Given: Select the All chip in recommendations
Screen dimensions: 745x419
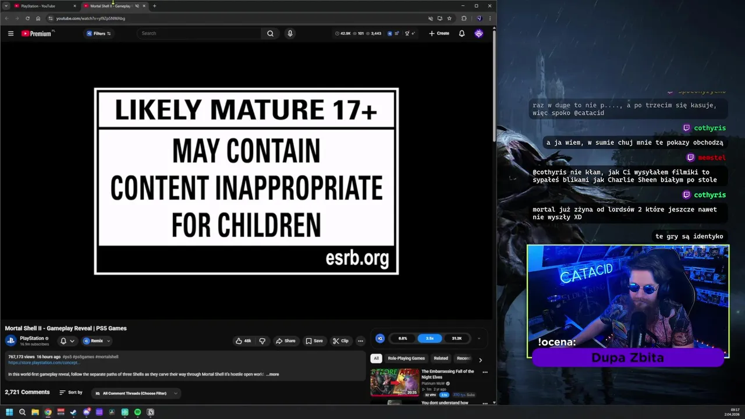Looking at the screenshot, I should [x=376, y=358].
